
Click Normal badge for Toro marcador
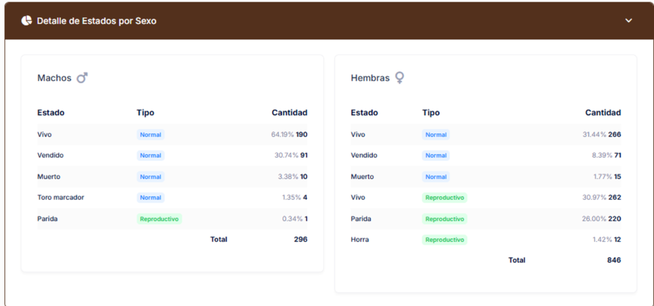[x=150, y=197]
